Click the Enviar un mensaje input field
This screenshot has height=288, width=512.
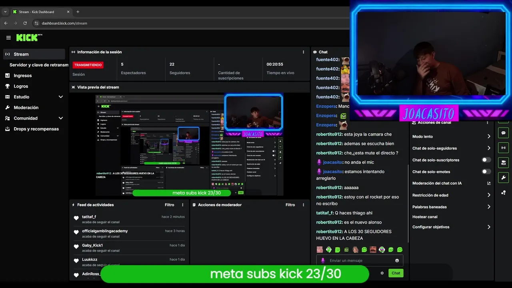(360, 260)
